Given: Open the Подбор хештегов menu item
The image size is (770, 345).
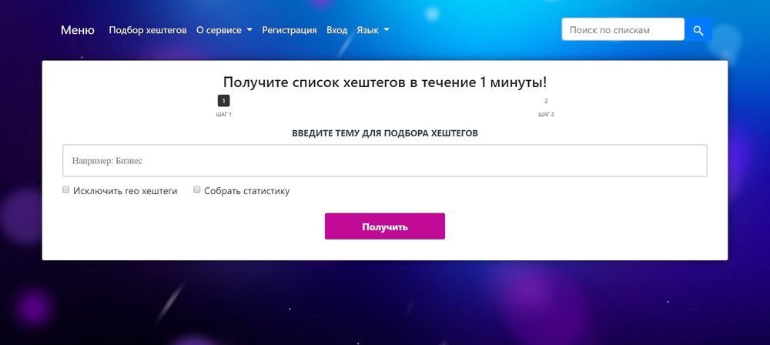Looking at the screenshot, I should [148, 30].
